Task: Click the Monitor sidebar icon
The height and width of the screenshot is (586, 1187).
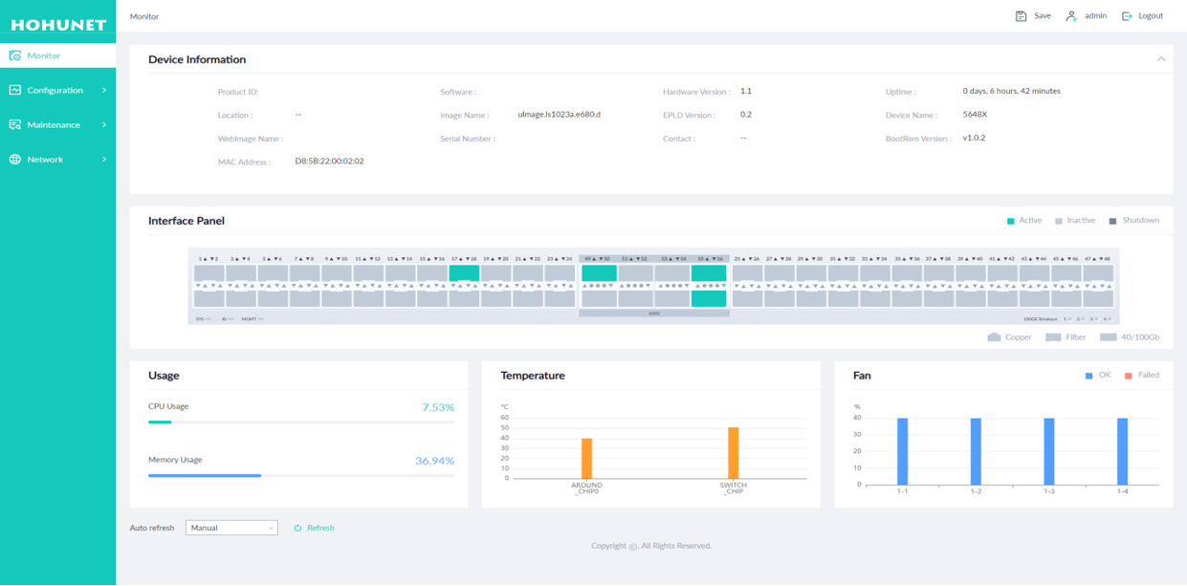Action: (15, 55)
